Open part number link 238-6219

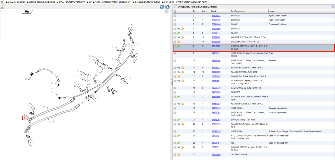pos(216,46)
